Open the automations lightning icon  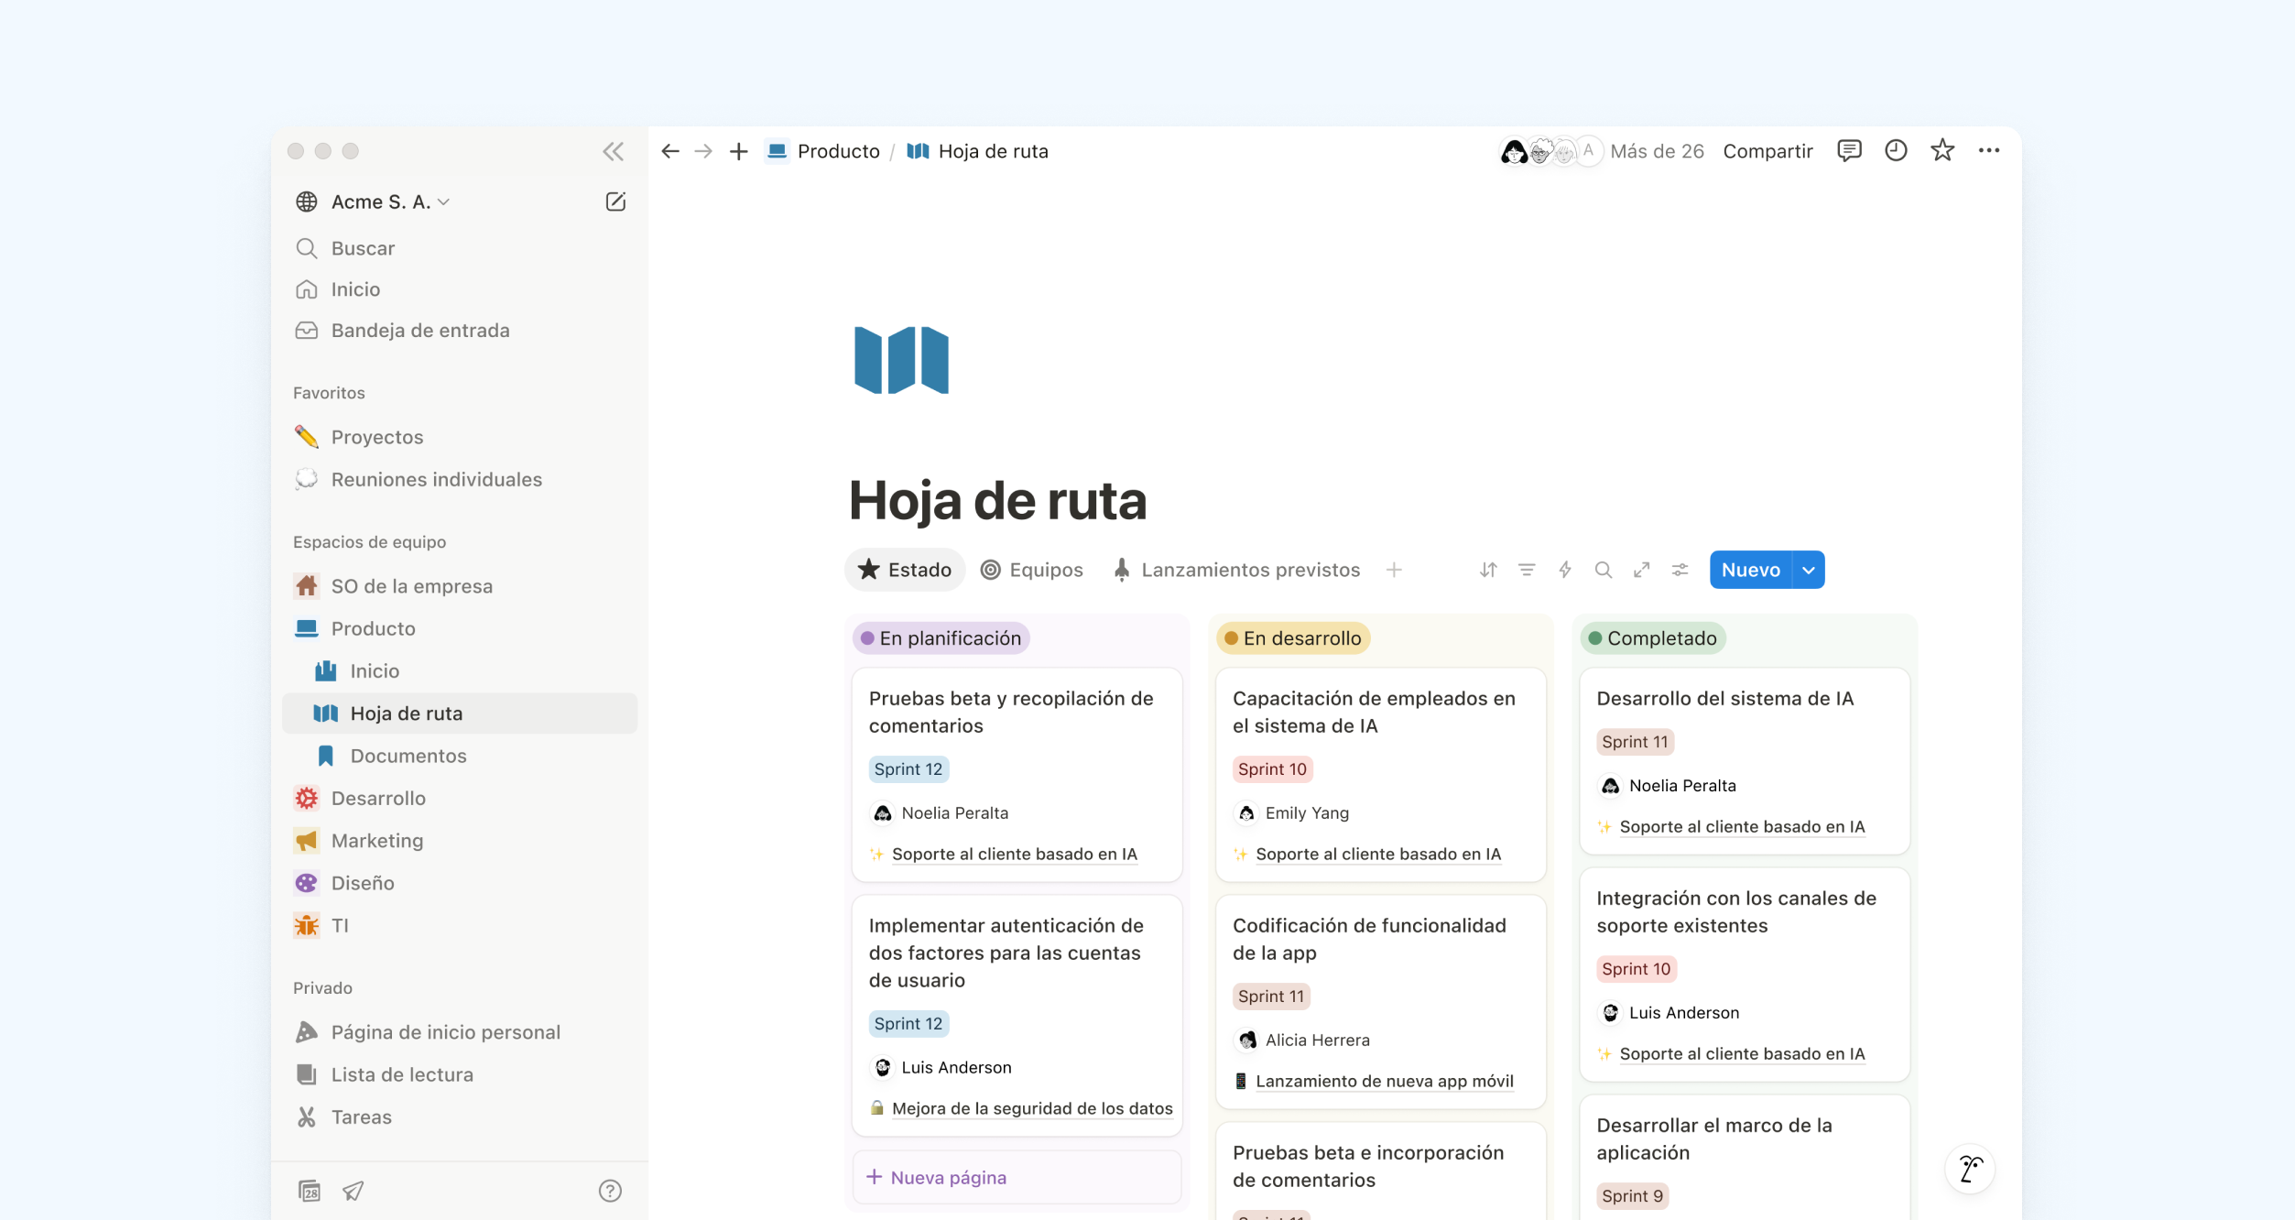pyautogui.click(x=1565, y=570)
